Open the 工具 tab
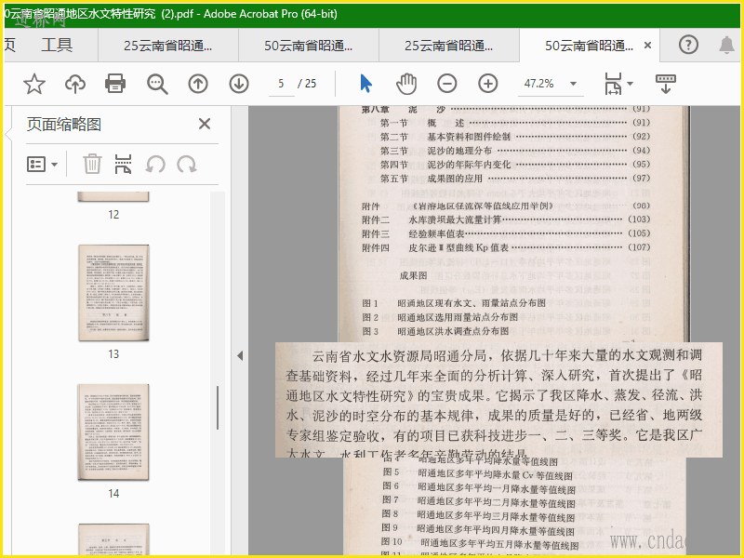Image resolution: width=744 pixels, height=558 pixels. (57, 45)
